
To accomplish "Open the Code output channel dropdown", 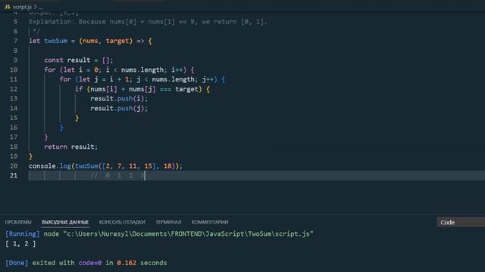I will click(461, 222).
